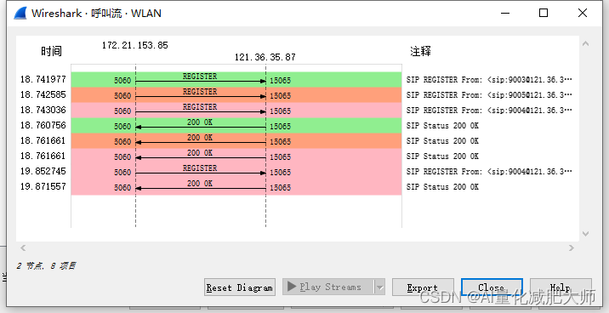
Task: Minimize the Wireshark call flow window
Action: [x=505, y=14]
